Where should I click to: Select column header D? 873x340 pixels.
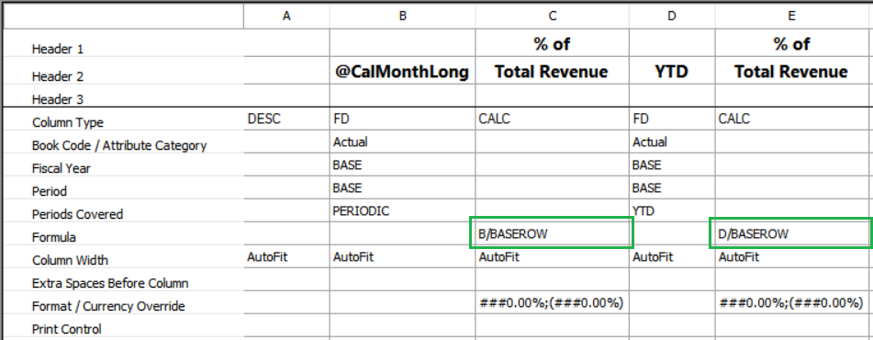coord(672,17)
